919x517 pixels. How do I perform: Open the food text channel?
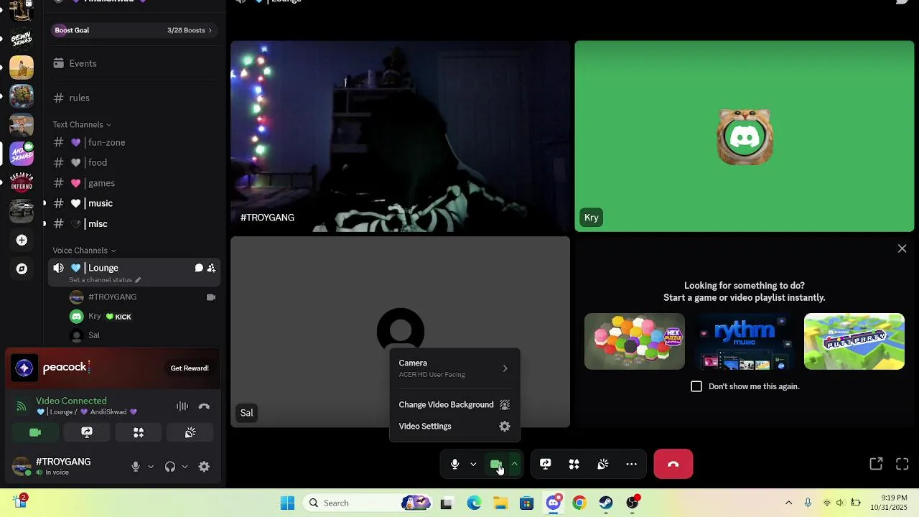point(134,163)
